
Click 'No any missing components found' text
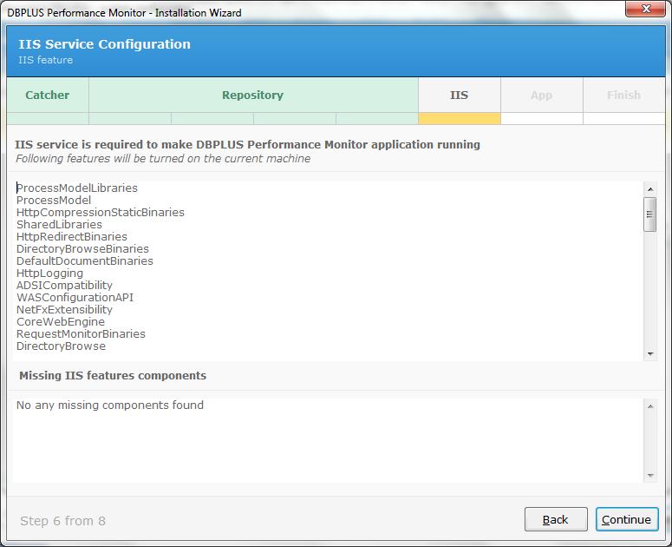point(110,405)
